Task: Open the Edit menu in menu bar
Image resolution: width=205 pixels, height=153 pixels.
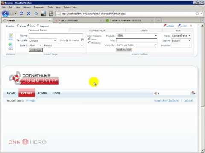Action: click(x=11, y=7)
